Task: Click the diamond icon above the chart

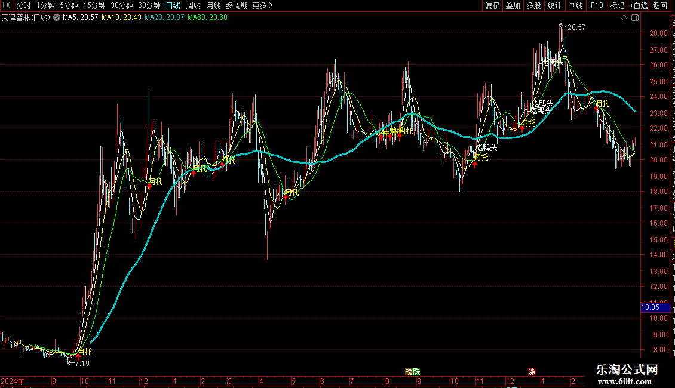Action: coord(624,18)
